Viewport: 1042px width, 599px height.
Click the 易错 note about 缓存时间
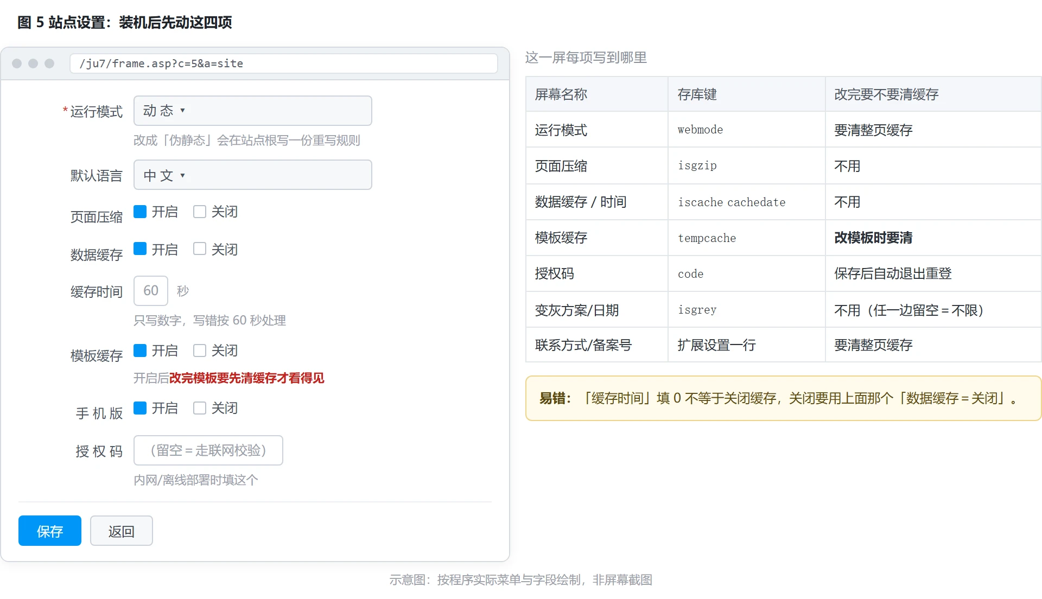[783, 398]
